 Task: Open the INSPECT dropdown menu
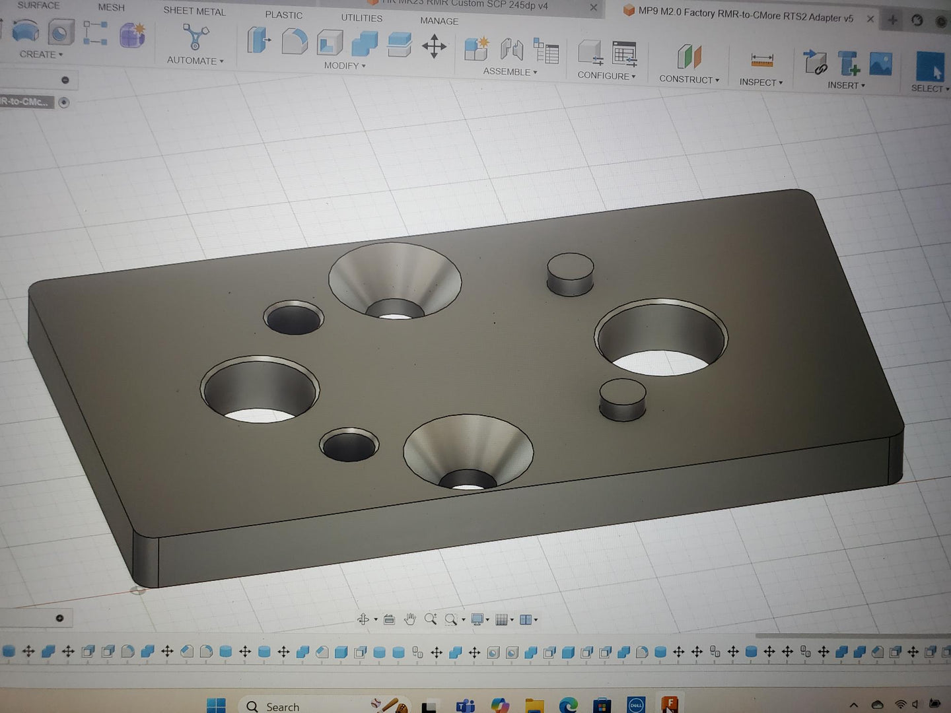point(761,82)
